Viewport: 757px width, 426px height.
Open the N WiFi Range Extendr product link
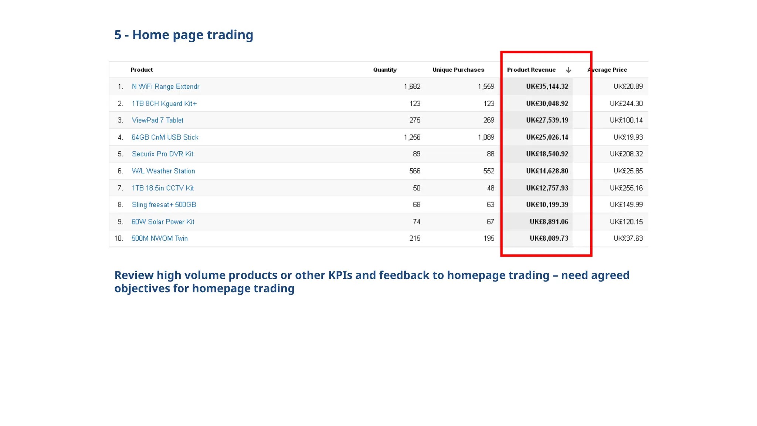click(x=166, y=87)
